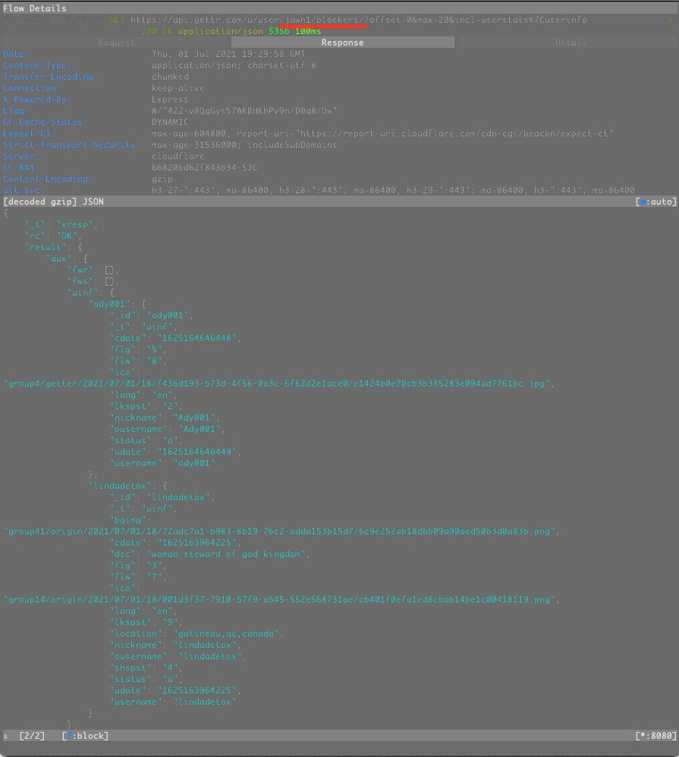Click the '"ady001": {' object key
This screenshot has height=757, width=679.
coord(117,304)
